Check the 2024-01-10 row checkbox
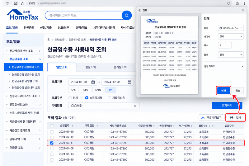Viewport: 249px width, 166px height. [52, 132]
